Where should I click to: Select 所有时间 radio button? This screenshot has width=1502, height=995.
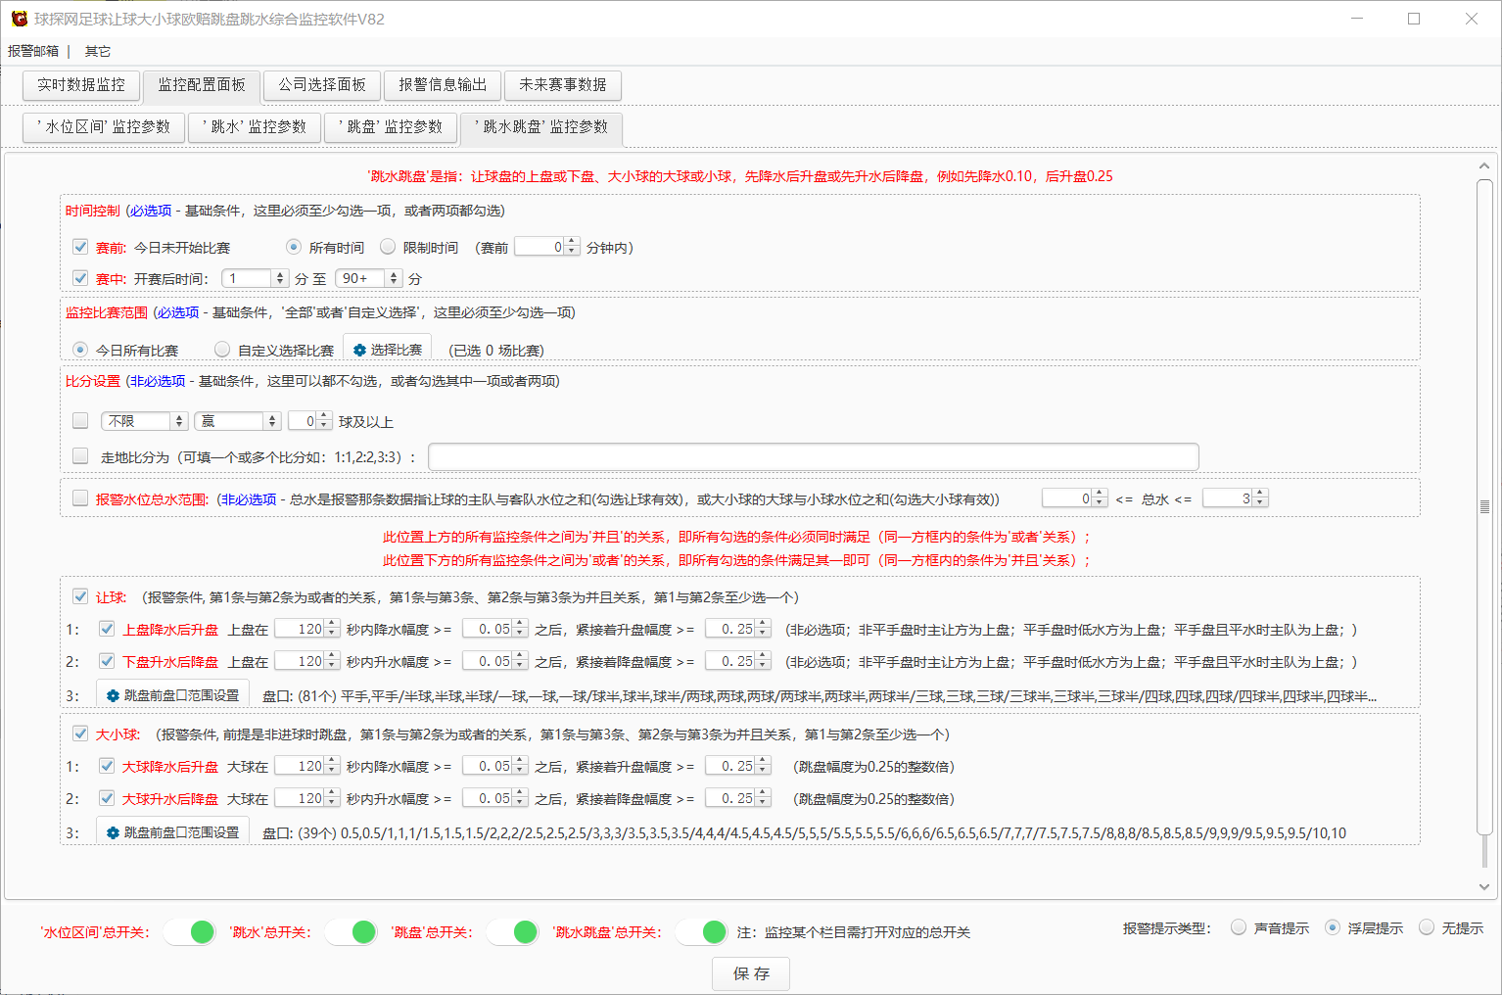pos(293,247)
